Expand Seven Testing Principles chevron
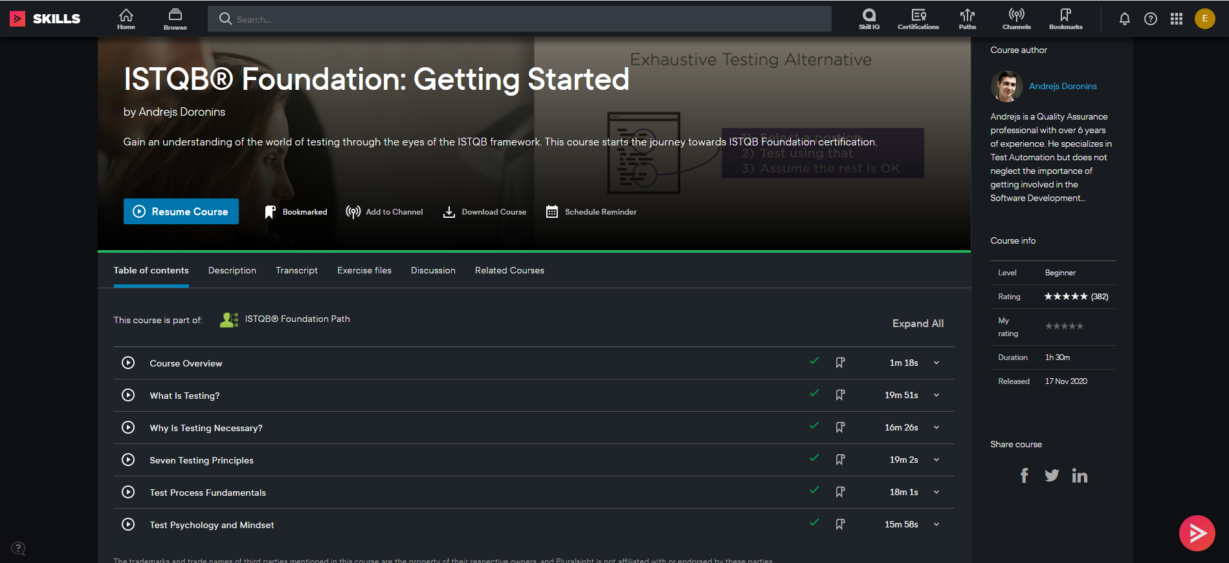The width and height of the screenshot is (1229, 563). click(936, 460)
